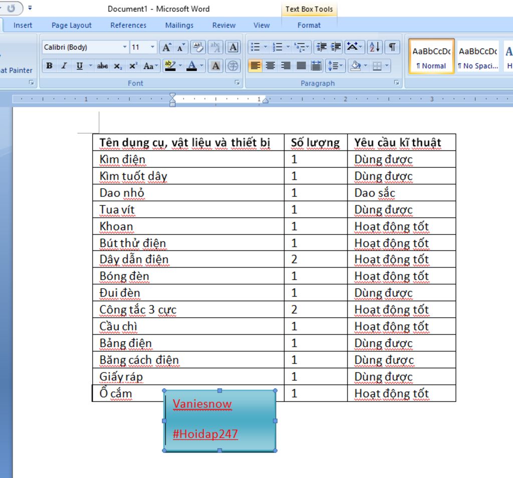Click the Line Spacing icon
513x478 pixels.
335,66
